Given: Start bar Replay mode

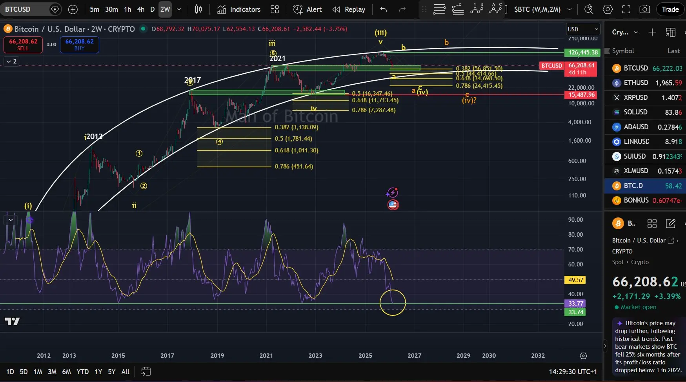Looking at the screenshot, I should [x=349, y=9].
